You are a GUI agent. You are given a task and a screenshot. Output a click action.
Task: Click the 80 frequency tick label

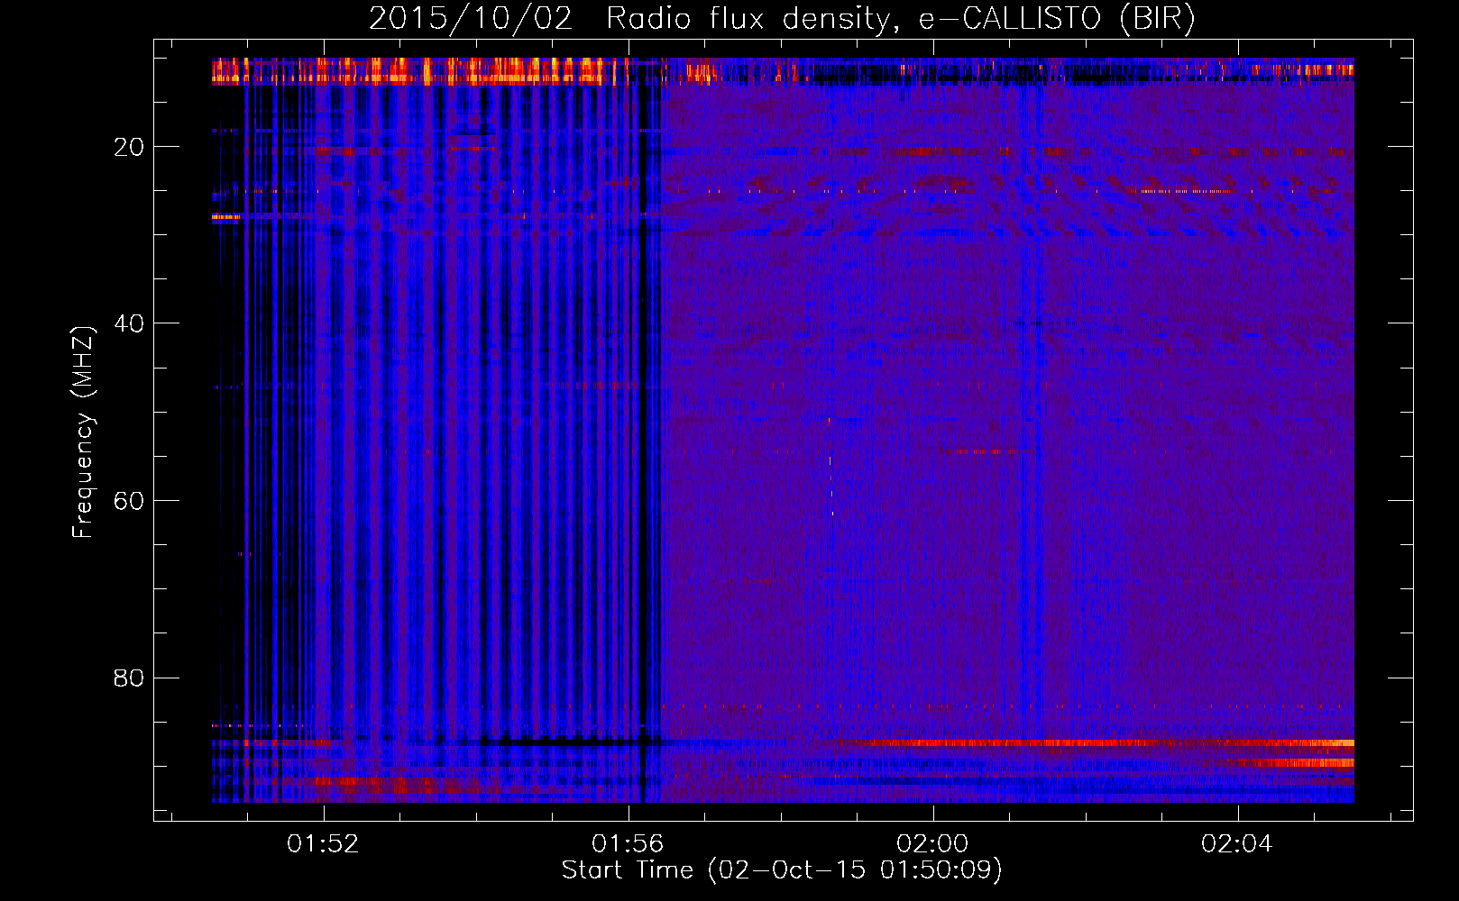pyautogui.click(x=129, y=678)
